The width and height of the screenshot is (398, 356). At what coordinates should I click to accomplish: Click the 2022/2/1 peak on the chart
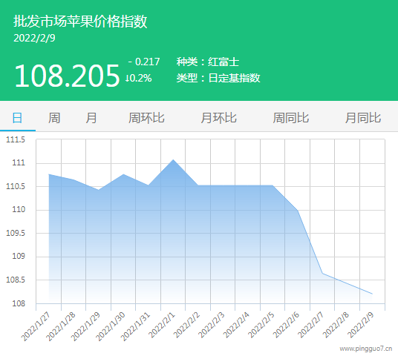[x=173, y=159]
